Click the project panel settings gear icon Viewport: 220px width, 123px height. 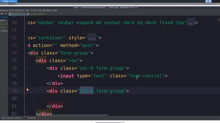coord(2,14)
